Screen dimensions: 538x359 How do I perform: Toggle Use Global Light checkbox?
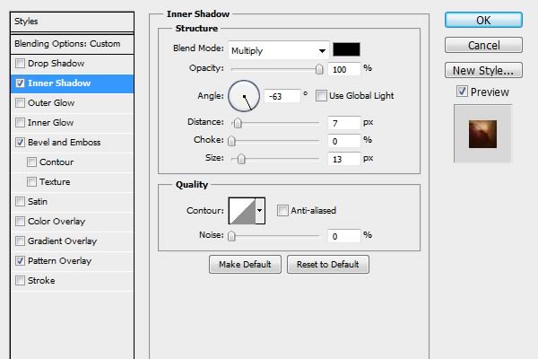[321, 95]
